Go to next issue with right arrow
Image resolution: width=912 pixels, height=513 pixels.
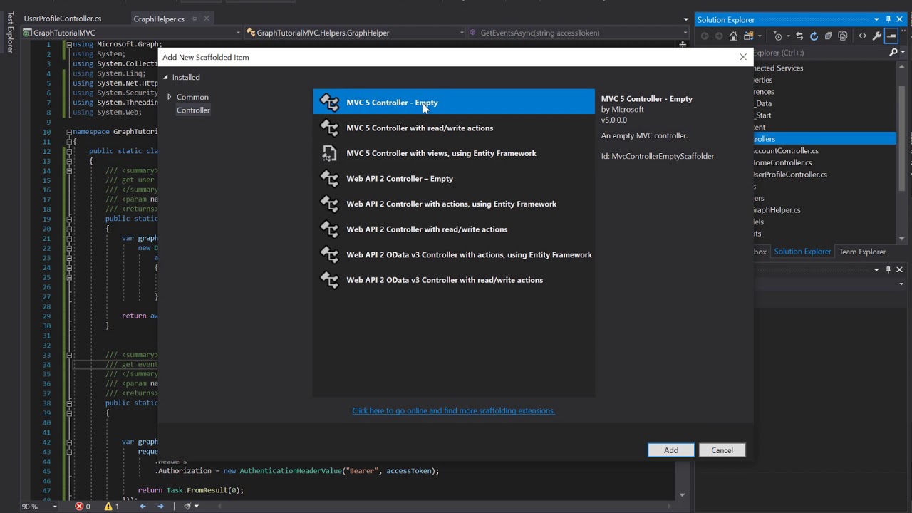point(160,507)
